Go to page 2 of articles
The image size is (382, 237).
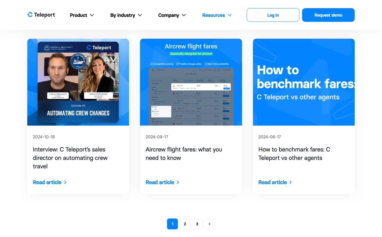(185, 224)
